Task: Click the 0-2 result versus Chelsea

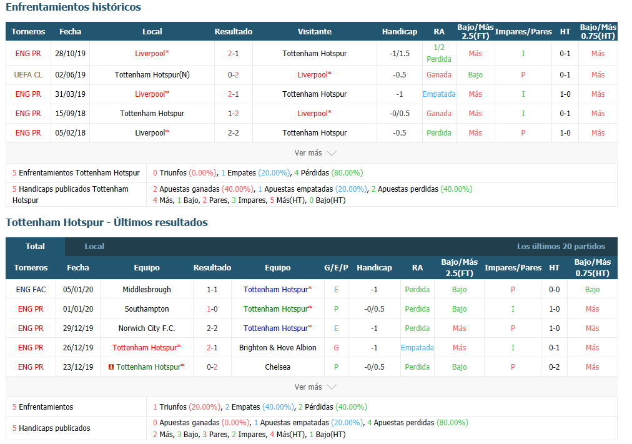Action: (212, 367)
